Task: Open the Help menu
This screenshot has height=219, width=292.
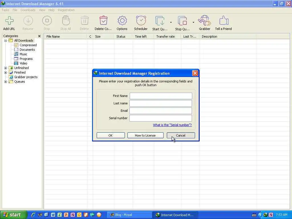Action: click(51, 10)
